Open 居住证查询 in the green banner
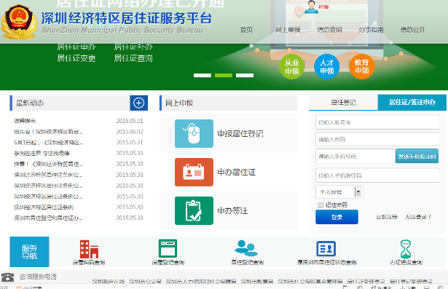 click(133, 58)
